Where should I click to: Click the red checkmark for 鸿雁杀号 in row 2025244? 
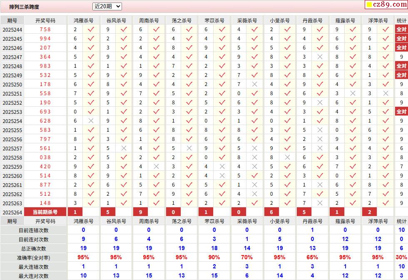[x=91, y=29]
